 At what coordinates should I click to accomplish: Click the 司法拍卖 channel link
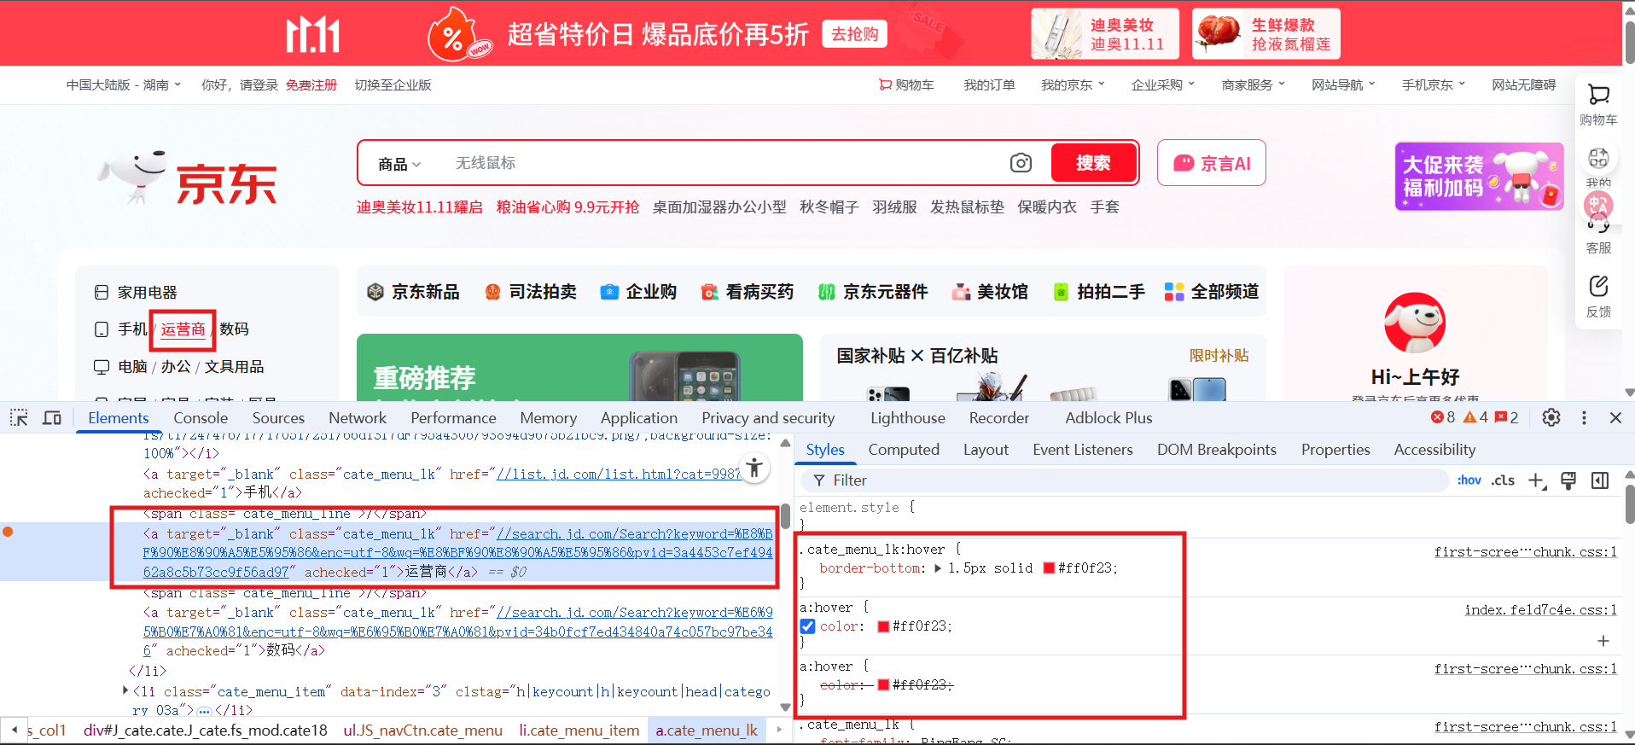point(531,292)
